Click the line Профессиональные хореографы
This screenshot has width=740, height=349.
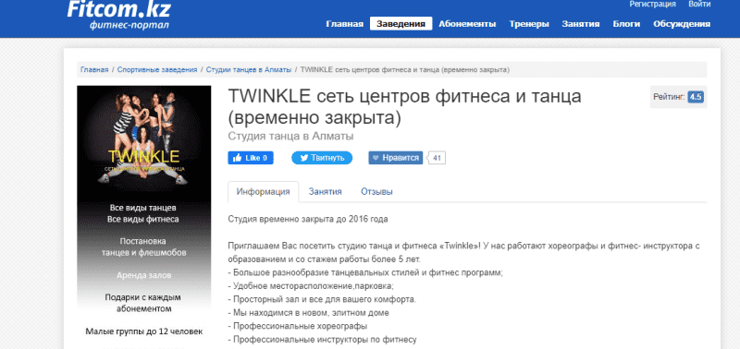click(297, 326)
